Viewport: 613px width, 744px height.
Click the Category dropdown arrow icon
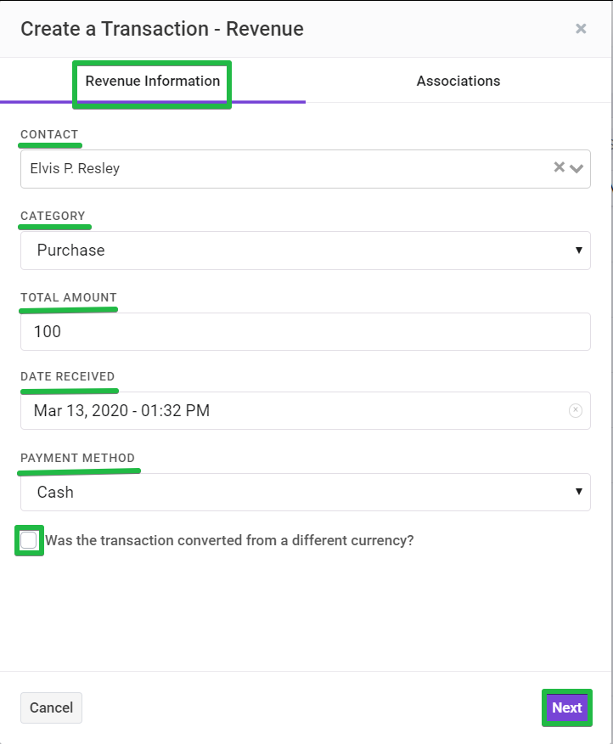click(x=579, y=250)
